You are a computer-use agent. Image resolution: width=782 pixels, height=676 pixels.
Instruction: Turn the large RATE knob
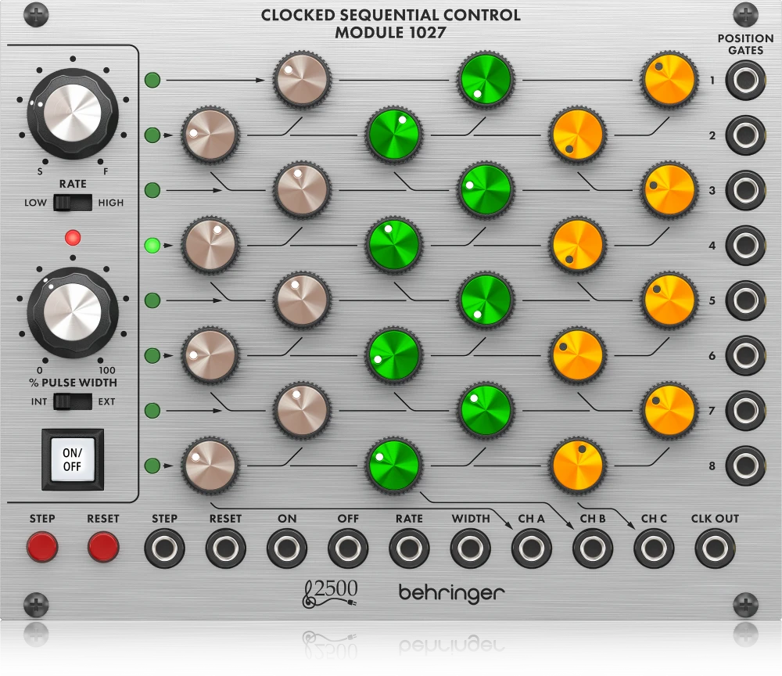coord(73,113)
